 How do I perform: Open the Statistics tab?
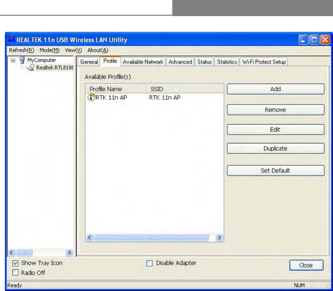[227, 62]
